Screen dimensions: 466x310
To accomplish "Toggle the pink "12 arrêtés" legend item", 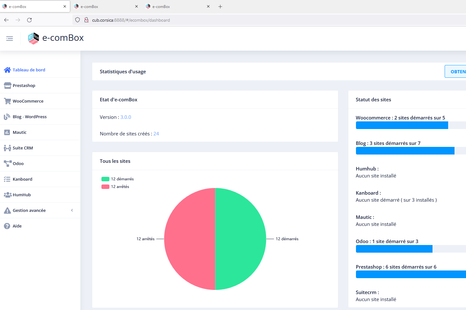I will click(x=115, y=187).
